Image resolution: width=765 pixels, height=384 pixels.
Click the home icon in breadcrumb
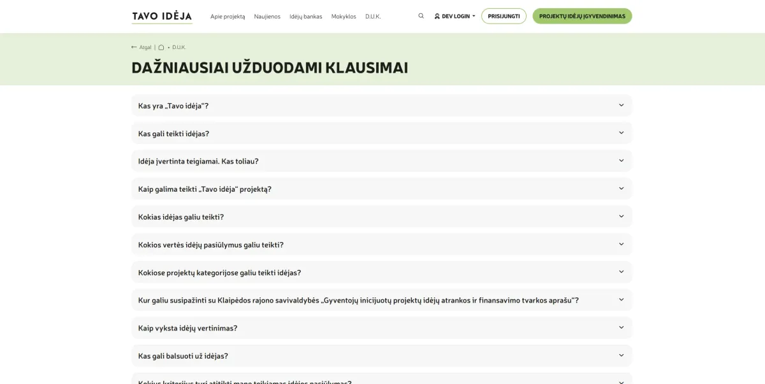coord(161,47)
